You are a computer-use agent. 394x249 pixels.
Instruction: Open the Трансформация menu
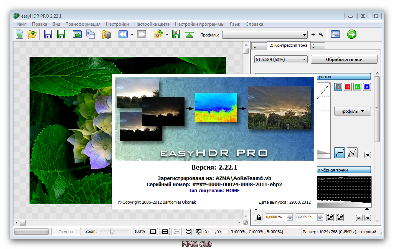click(x=83, y=24)
